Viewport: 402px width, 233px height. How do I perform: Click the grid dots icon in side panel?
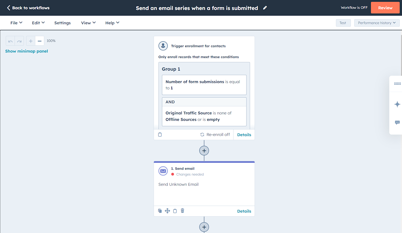[x=397, y=84]
